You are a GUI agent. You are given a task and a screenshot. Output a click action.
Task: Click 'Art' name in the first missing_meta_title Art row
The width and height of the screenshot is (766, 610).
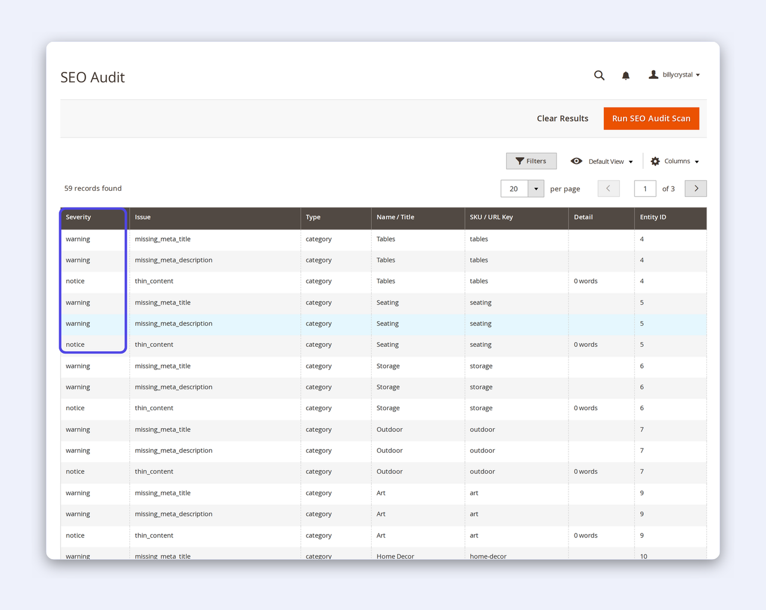tap(381, 493)
